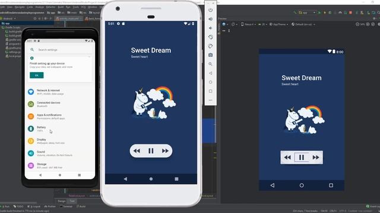Image resolution: width=380 pixels, height=213 pixels.
Task: Open orientation dropdown in preview toolbar
Action: [235, 24]
